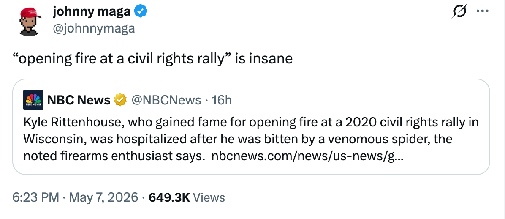Click the Views label
This screenshot has width=505, height=219.
click(x=209, y=197)
